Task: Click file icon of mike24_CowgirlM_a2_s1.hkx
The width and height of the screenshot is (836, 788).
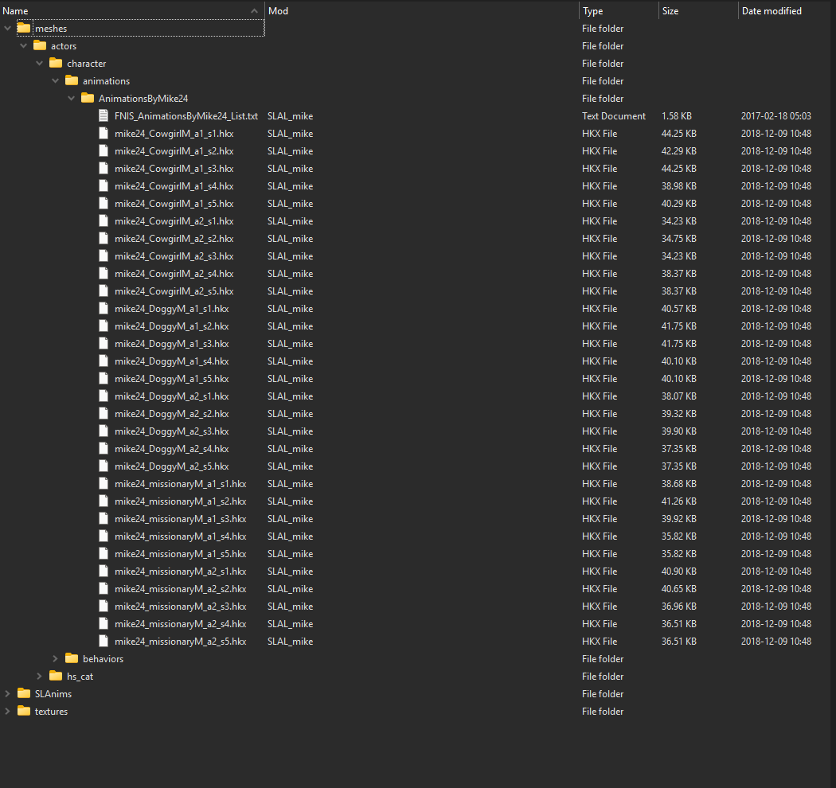Action: click(x=104, y=220)
